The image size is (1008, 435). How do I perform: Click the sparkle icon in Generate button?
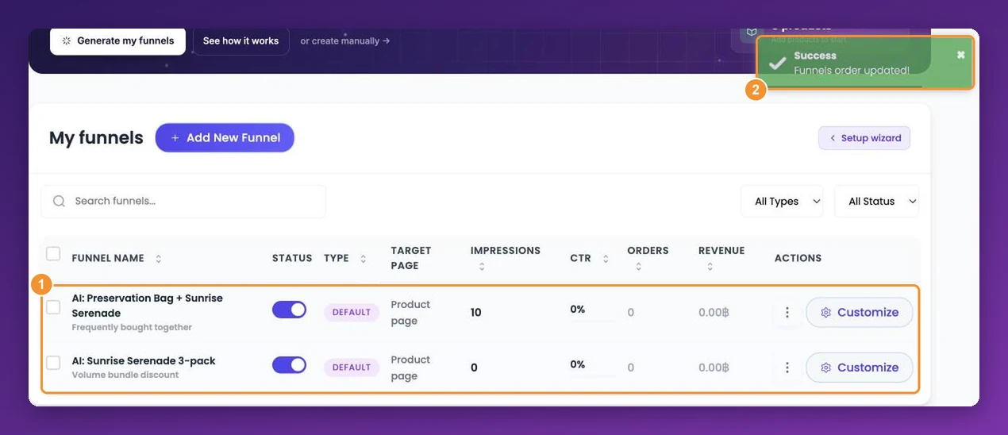pos(67,40)
